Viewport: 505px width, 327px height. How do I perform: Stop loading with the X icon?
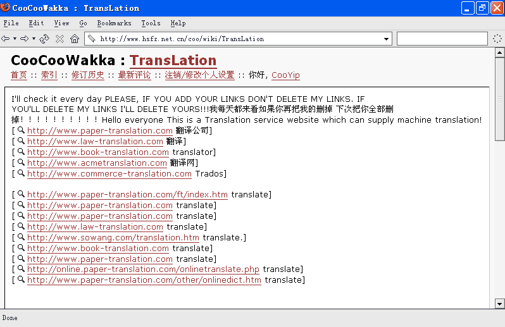coord(59,39)
